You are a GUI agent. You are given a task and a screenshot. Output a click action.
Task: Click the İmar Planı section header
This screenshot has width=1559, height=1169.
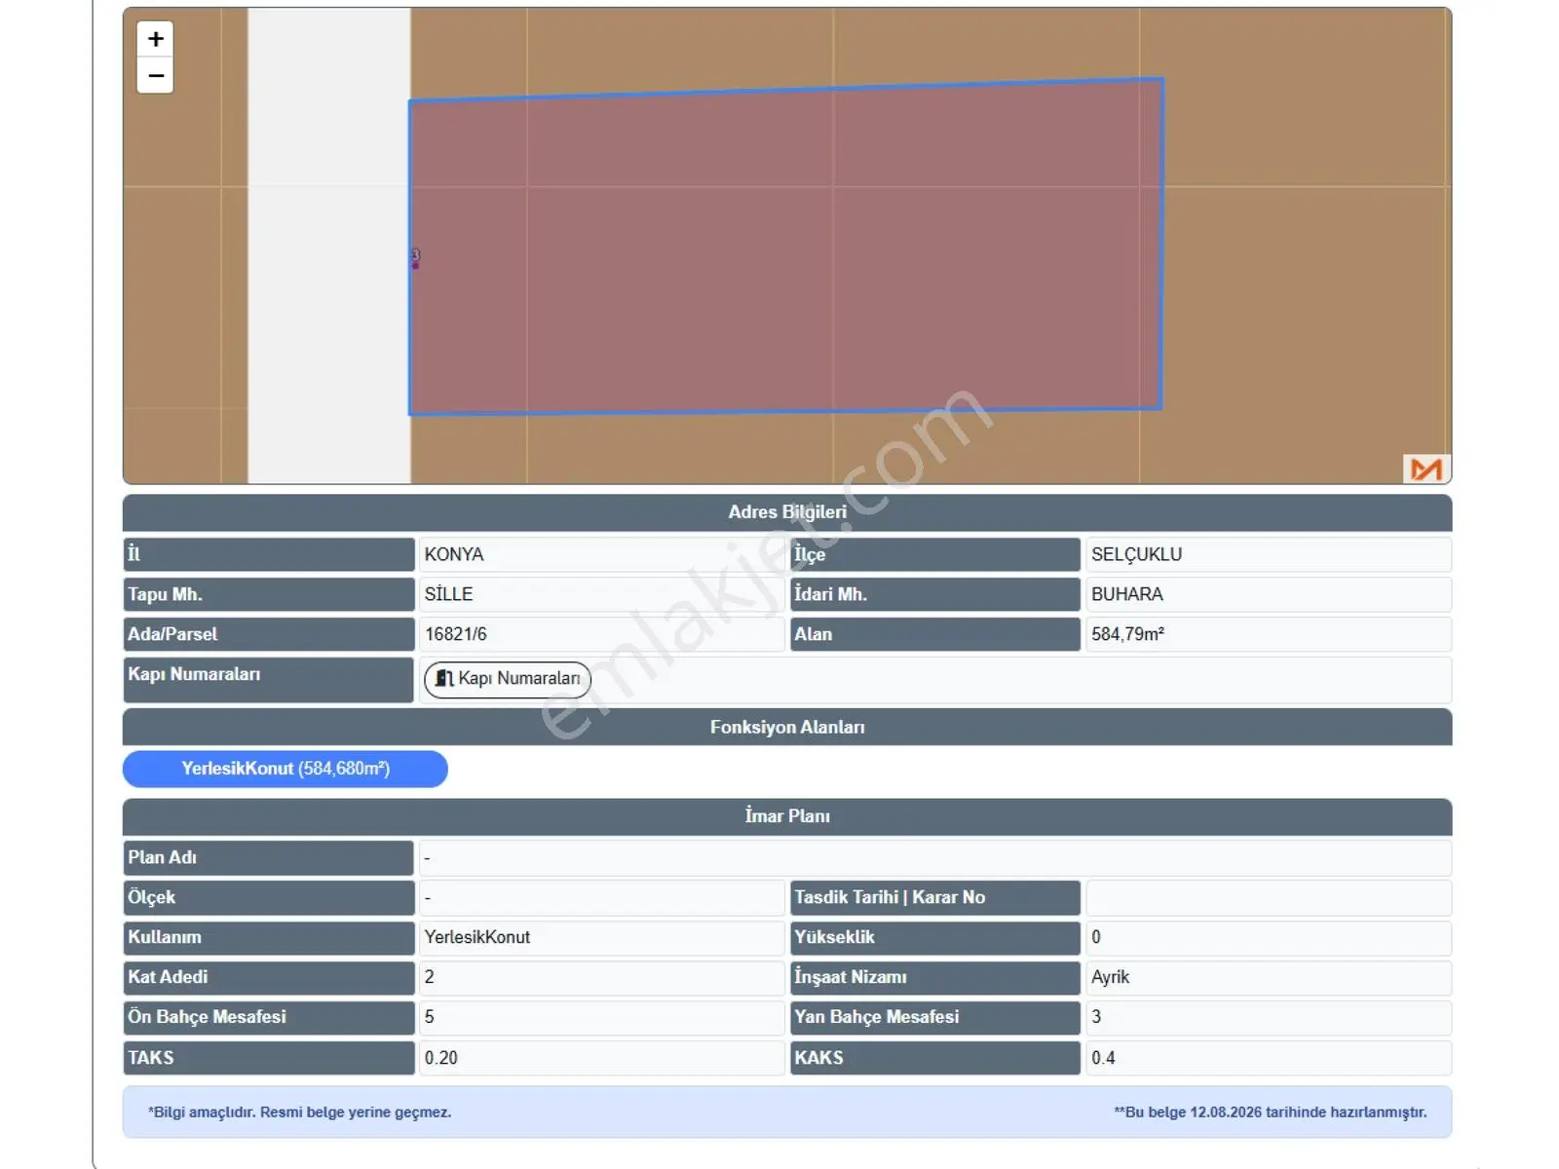787,816
